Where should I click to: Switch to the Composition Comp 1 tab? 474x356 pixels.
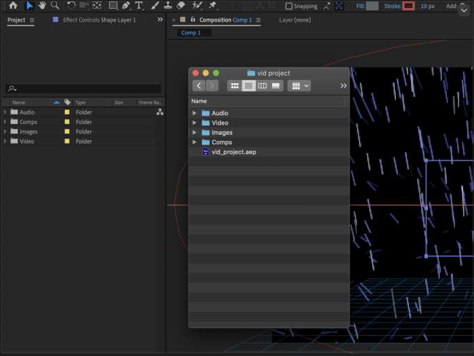coord(225,20)
